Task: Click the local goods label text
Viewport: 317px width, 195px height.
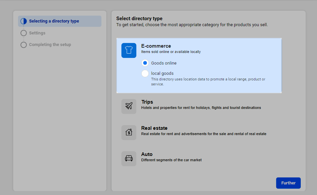Action: point(162,73)
